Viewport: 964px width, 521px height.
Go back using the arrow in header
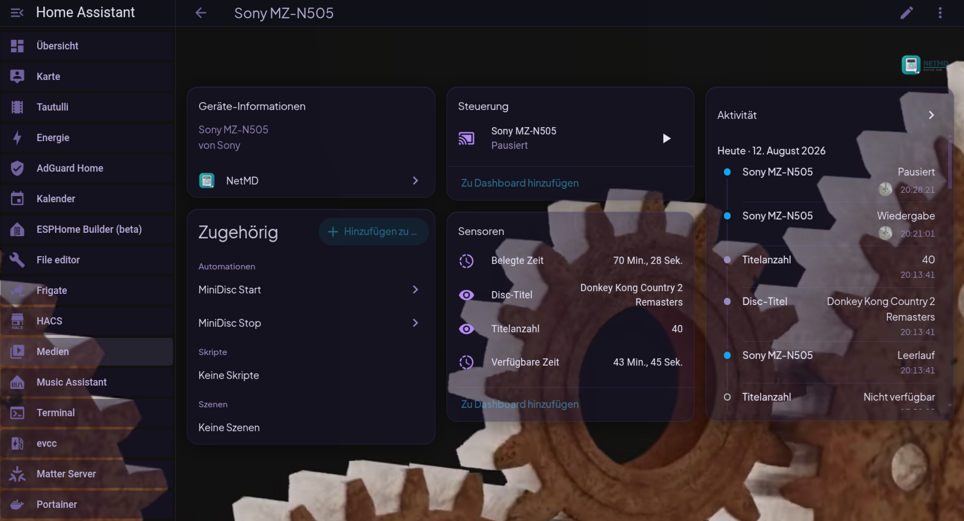(x=201, y=13)
